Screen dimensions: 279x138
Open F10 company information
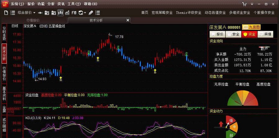pyautogui.click(x=74, y=13)
